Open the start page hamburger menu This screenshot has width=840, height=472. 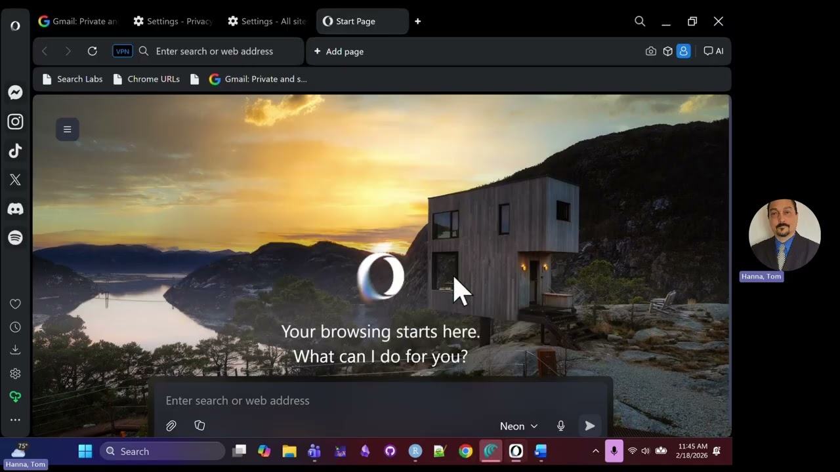[x=67, y=129]
